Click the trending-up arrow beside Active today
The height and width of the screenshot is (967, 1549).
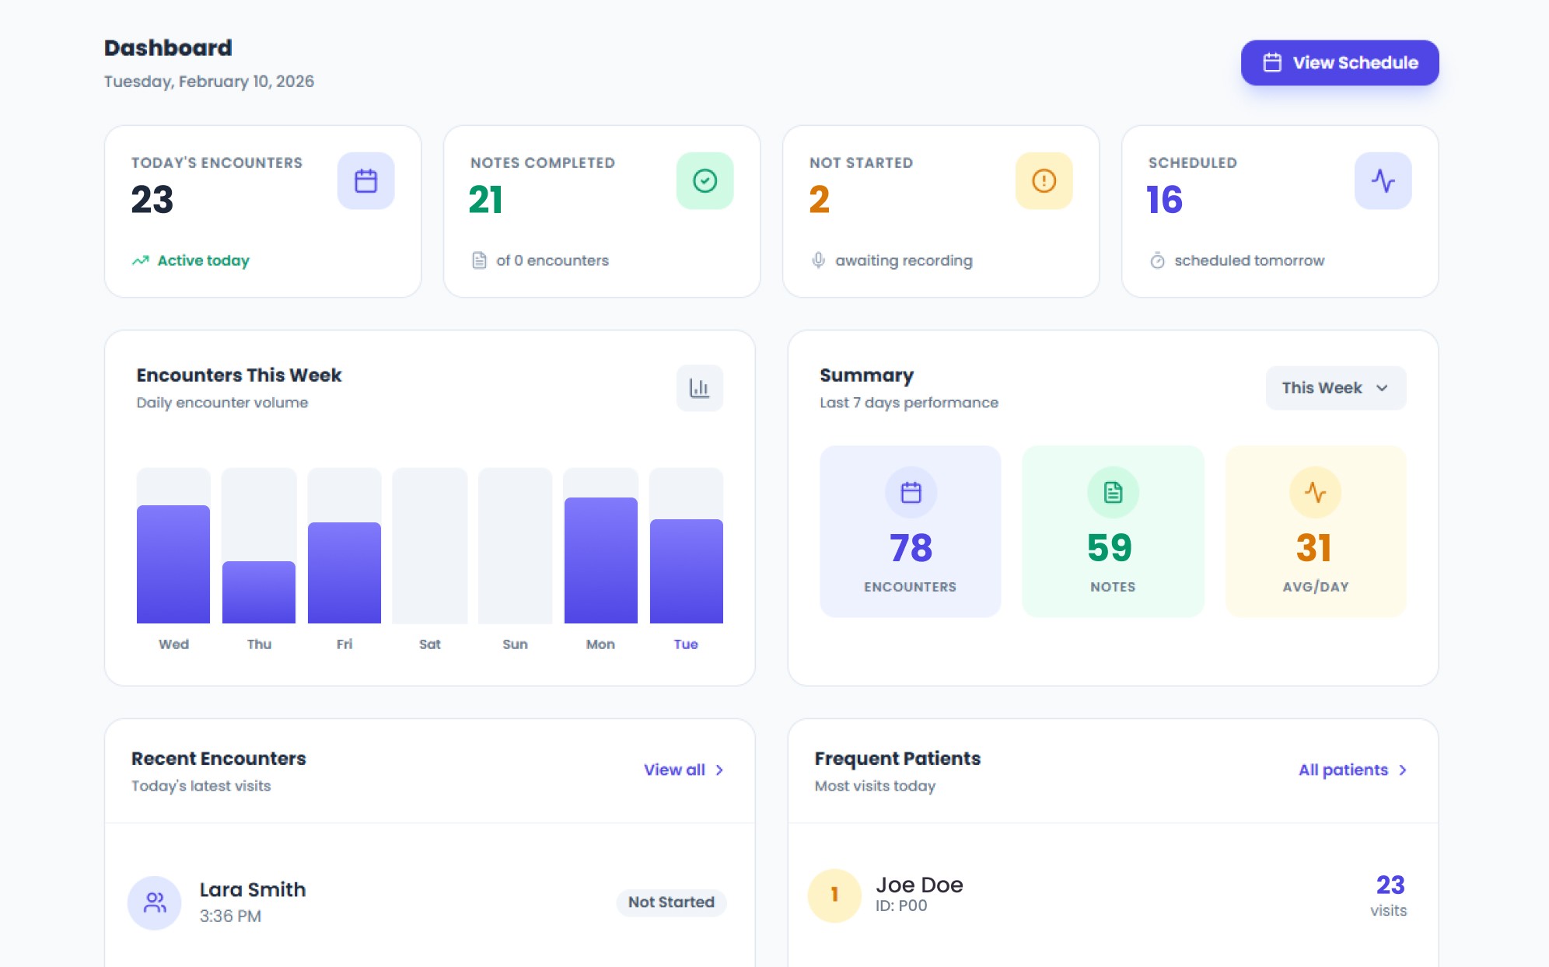pos(140,260)
